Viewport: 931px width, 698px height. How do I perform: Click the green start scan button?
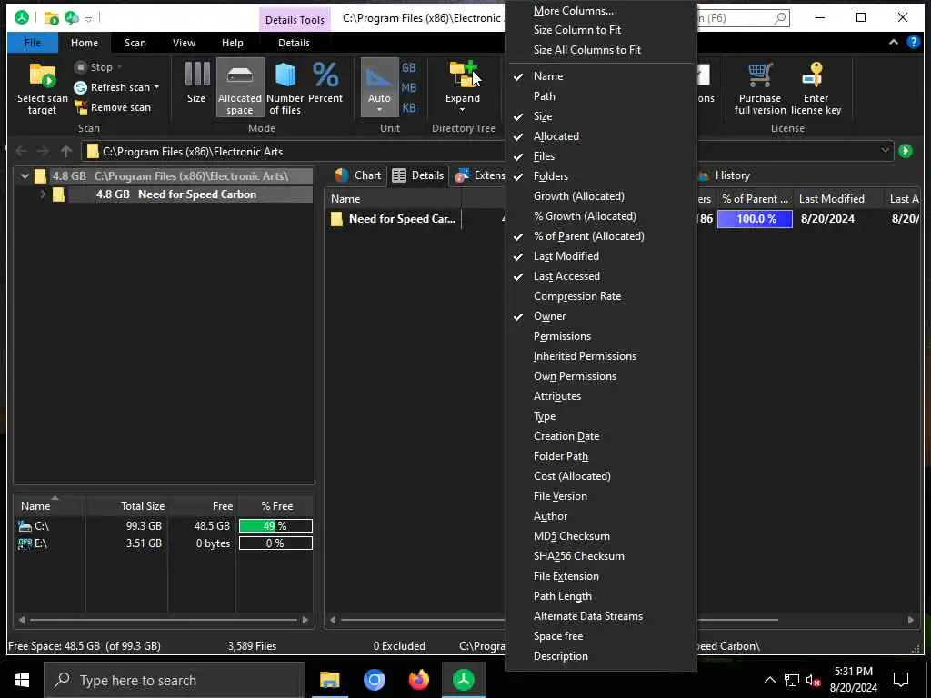(906, 151)
